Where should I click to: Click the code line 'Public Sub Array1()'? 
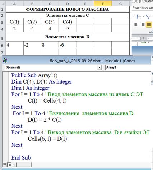(34, 75)
